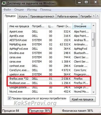Select the ApMsgFwd.exe process row
Screen dimensions: 101x115
(49, 49)
